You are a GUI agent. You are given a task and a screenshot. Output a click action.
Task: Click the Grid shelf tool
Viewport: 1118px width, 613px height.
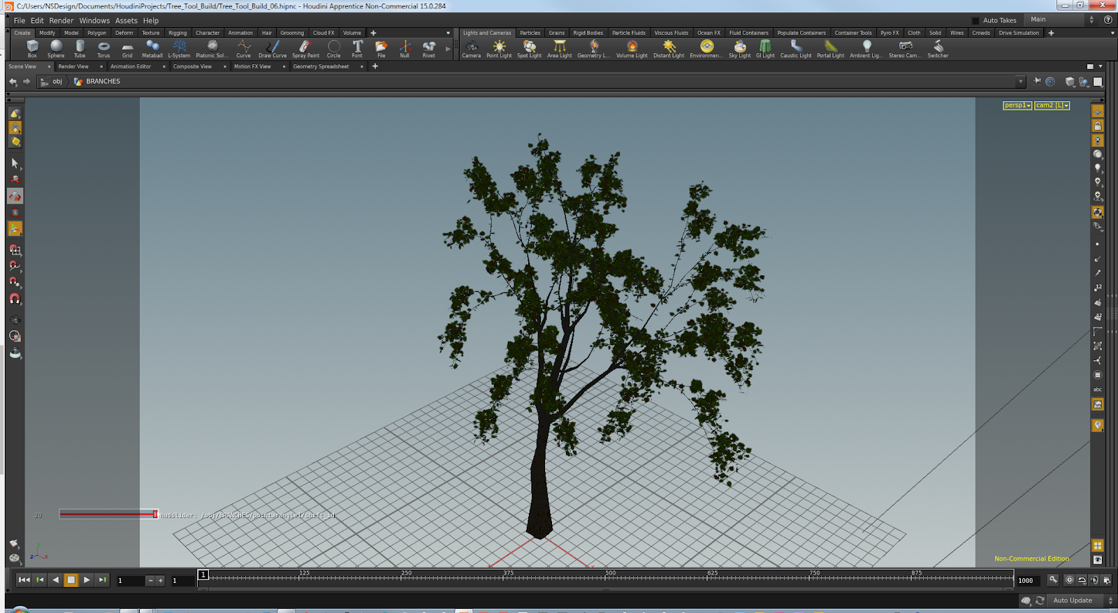click(127, 49)
